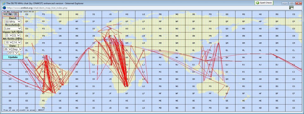The height and width of the screenshot is (114, 304).
Task: Expand the upper left field D dropdown
Action: point(9,35)
